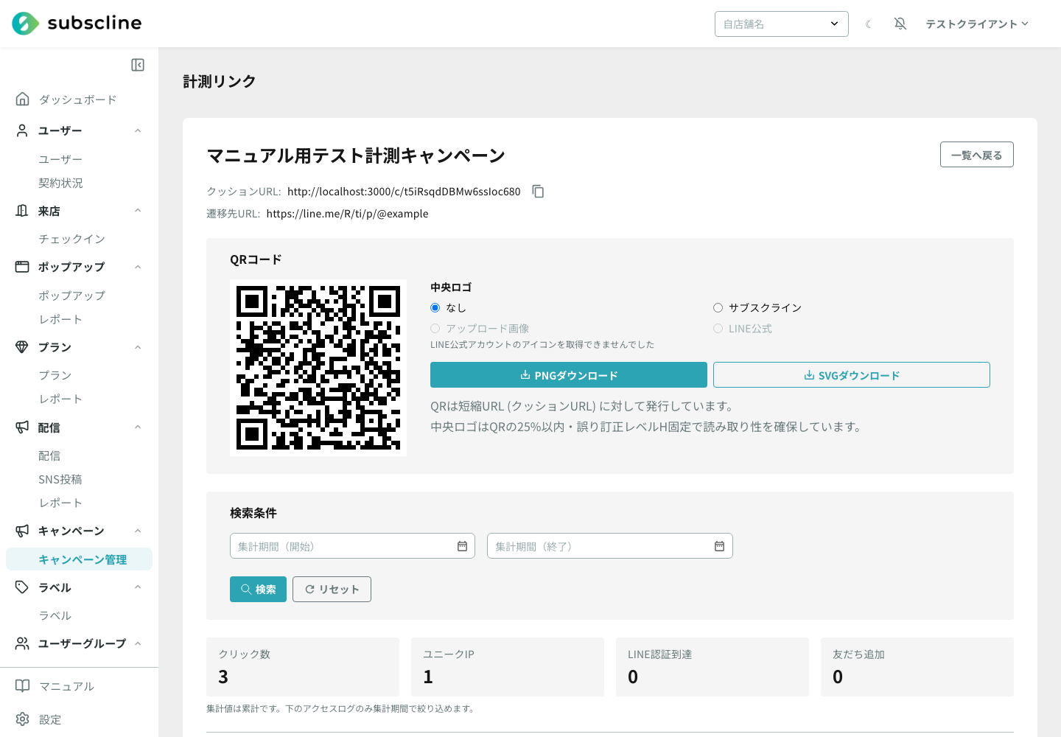The height and width of the screenshot is (737, 1061).
Task: Open the 自店舗名 store dropdown
Action: [781, 24]
